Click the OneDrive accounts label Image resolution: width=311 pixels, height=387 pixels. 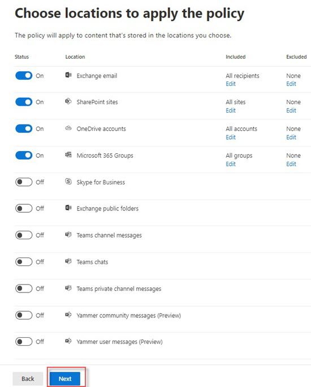pos(101,128)
